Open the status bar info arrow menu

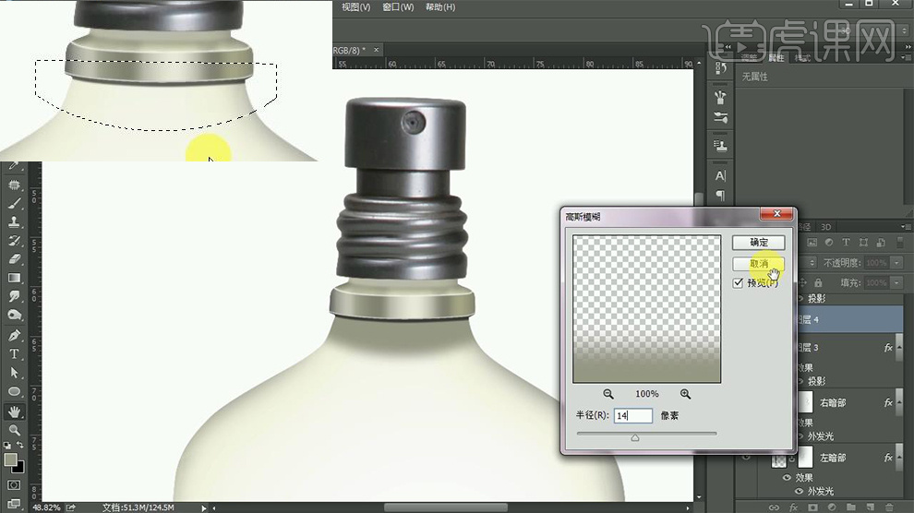pos(204,507)
